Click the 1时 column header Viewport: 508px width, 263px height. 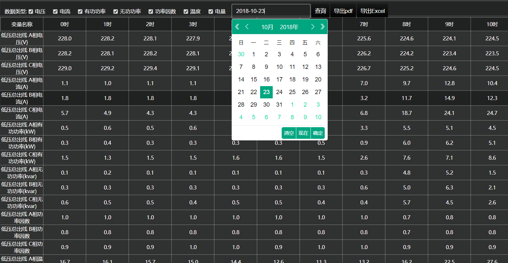107,24
